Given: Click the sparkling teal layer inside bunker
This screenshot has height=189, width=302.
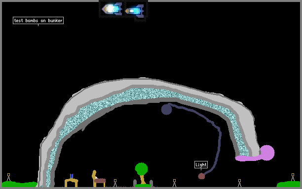Looking at the screenshot, I should pos(143,94).
